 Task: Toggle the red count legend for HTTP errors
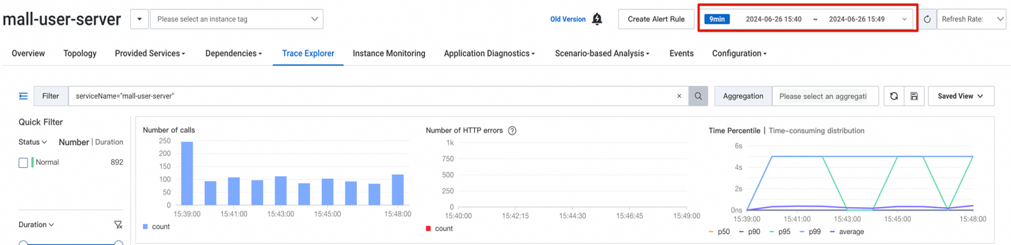tap(439, 228)
